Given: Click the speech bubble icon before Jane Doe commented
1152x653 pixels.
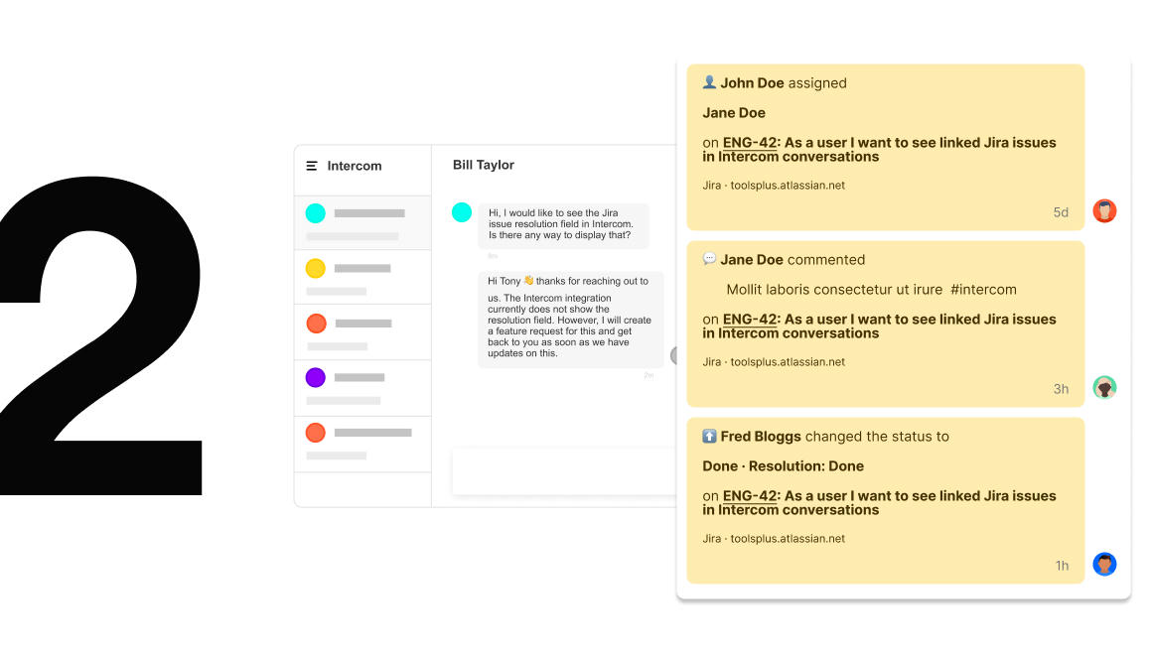Looking at the screenshot, I should pyautogui.click(x=709, y=259).
